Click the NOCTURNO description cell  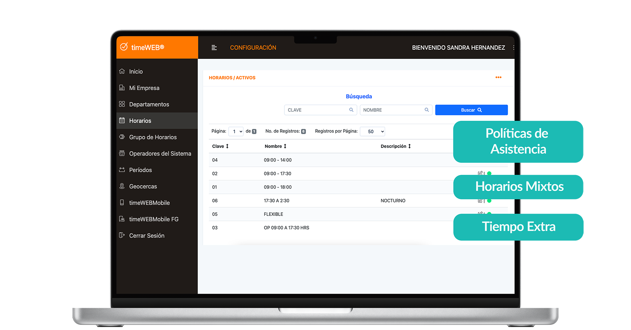tap(393, 200)
